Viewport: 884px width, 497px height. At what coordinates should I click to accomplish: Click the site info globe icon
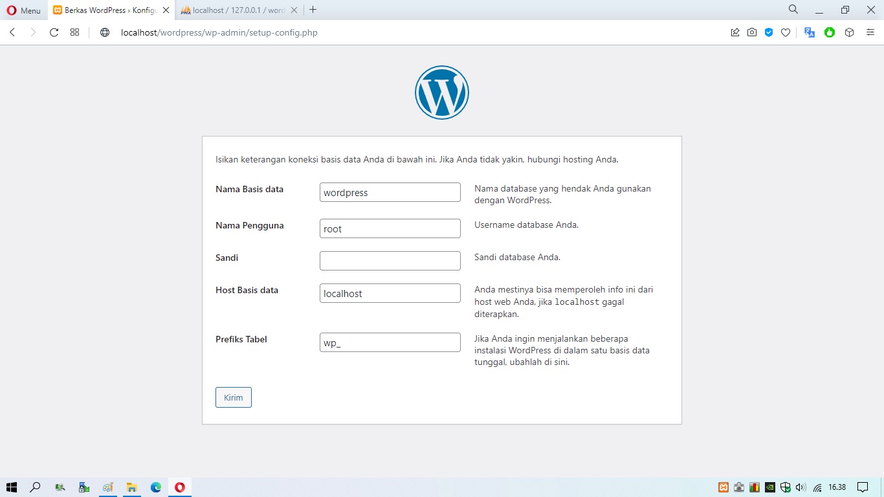(x=105, y=32)
